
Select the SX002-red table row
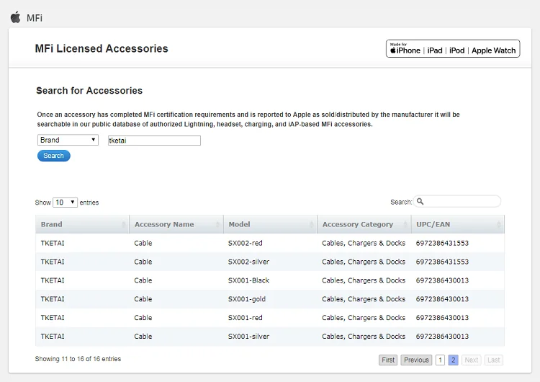point(270,243)
